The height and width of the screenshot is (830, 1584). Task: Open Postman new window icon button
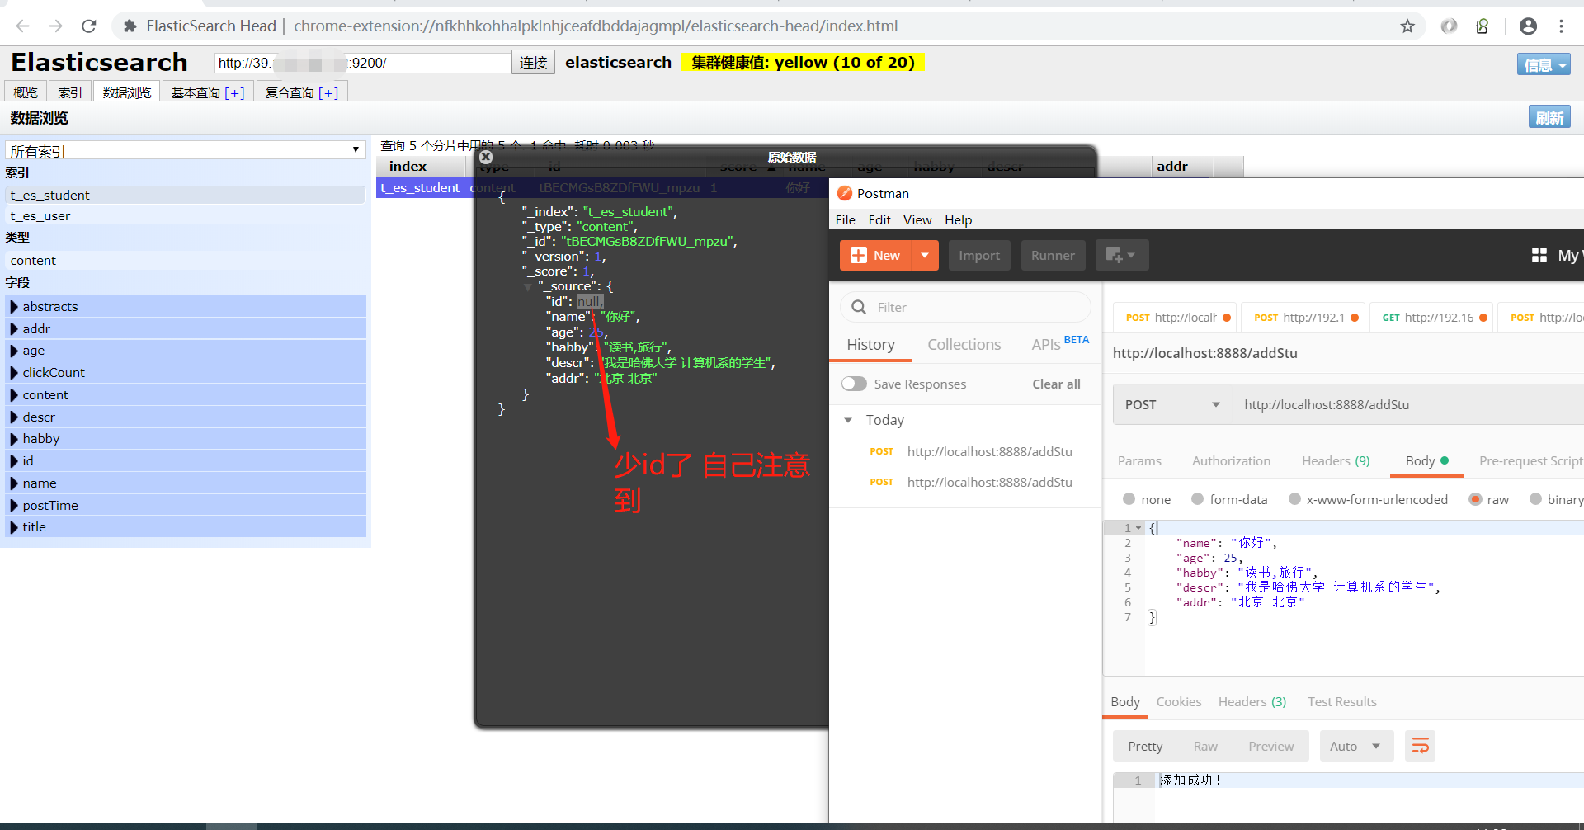1121,255
